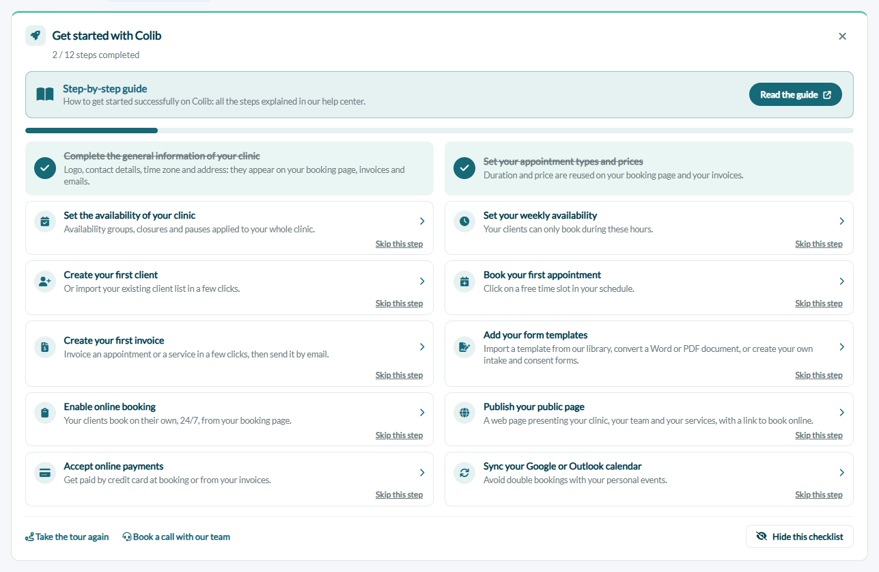Click the sync arrows icon for calendar sync
This screenshot has height=572, width=879.
point(464,472)
